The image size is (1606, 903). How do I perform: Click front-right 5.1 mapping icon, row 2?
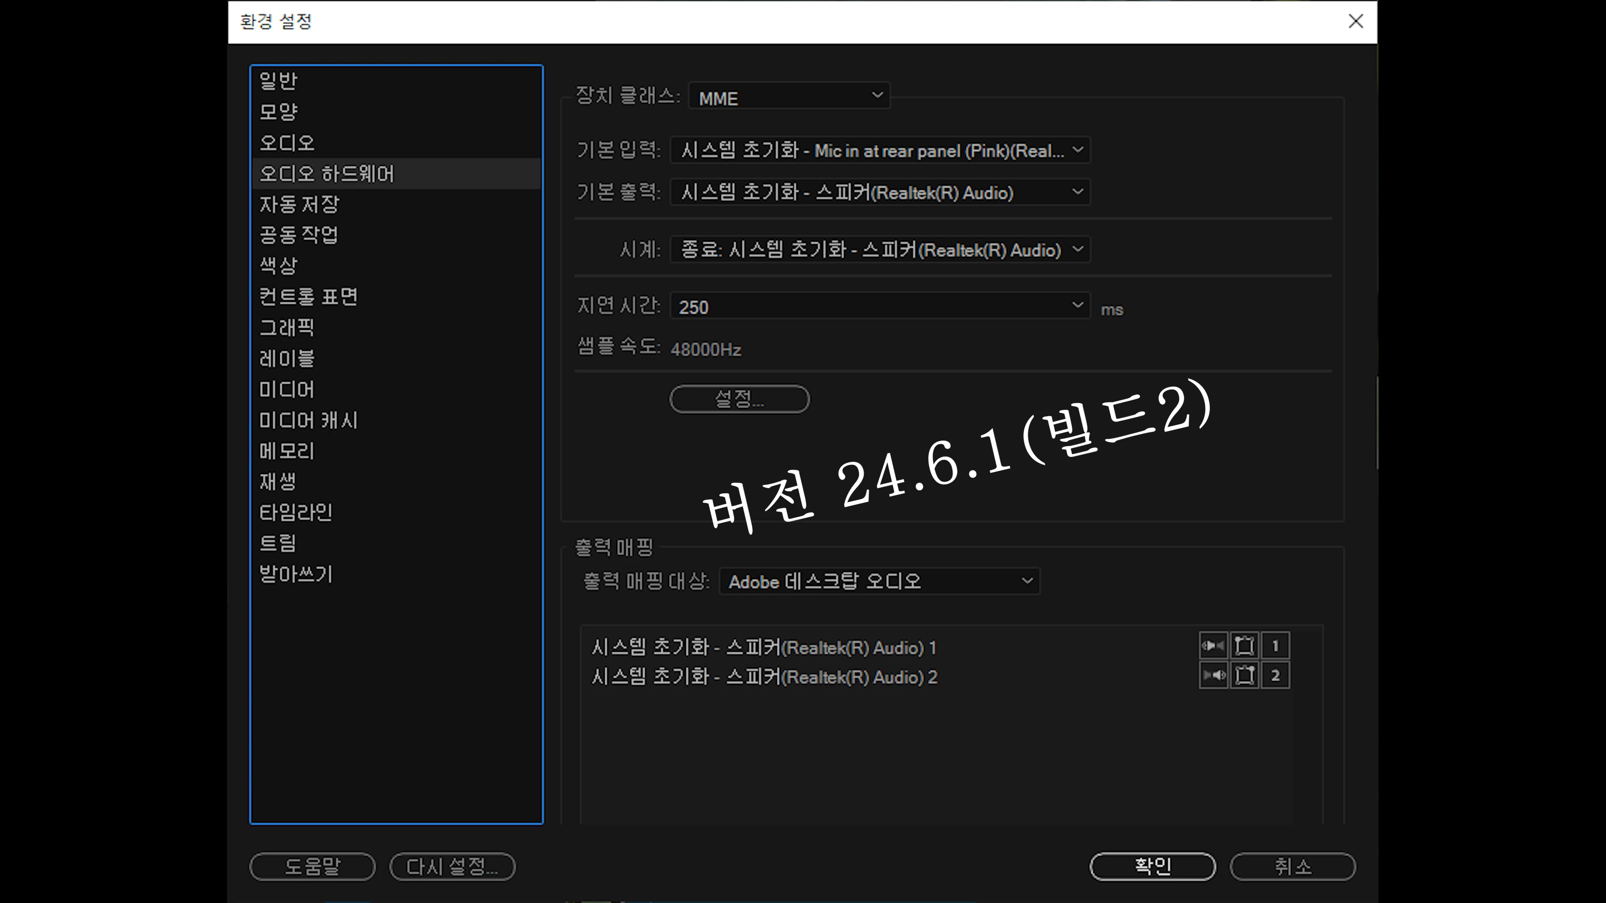point(1244,675)
